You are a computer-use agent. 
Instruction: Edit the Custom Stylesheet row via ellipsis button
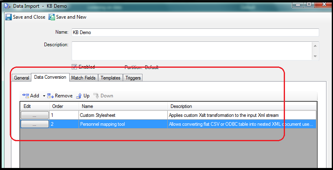tap(34, 115)
